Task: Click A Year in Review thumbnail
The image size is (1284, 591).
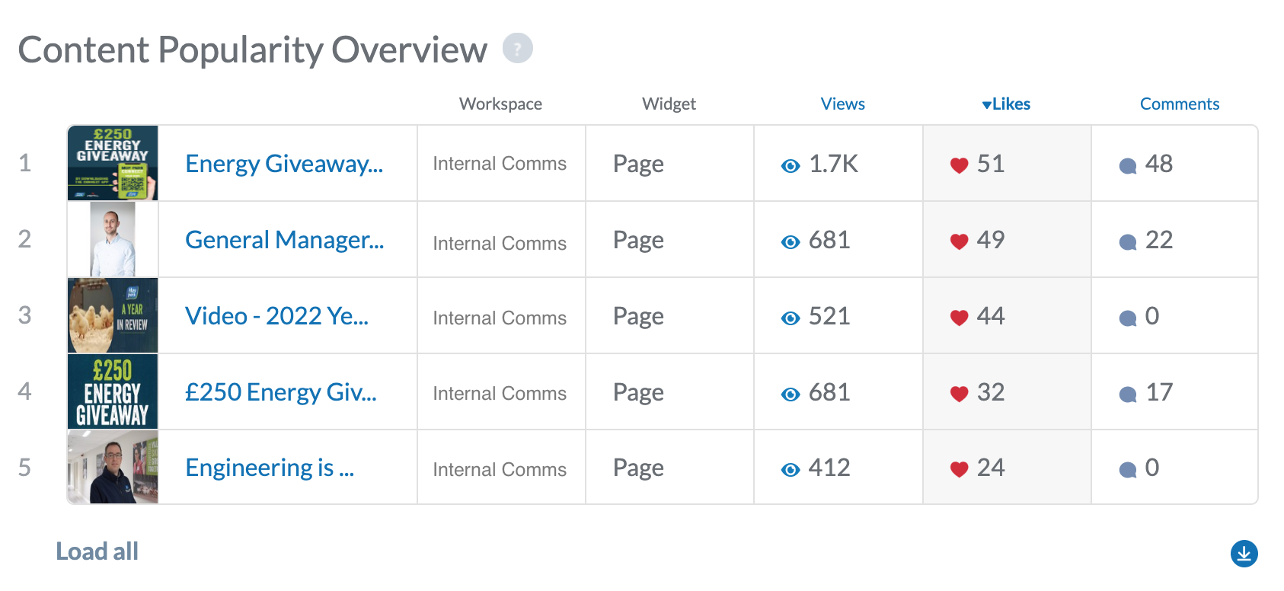Action: 113,315
